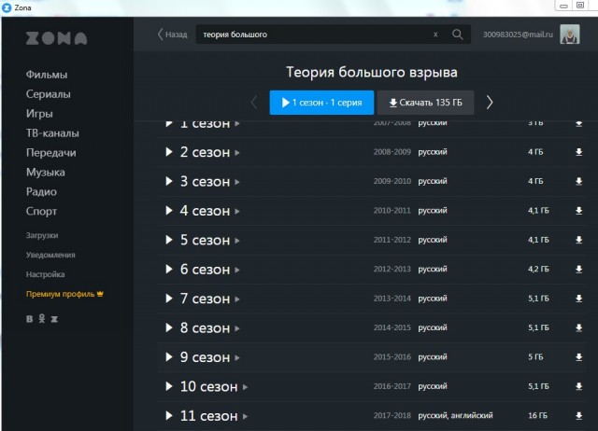This screenshot has width=598, height=431.
Task: Open the Фильмы section
Action: coord(47,75)
